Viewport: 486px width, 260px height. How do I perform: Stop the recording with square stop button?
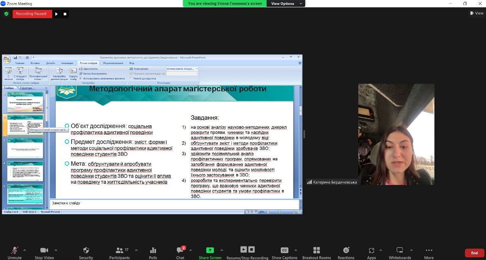[x=65, y=14]
